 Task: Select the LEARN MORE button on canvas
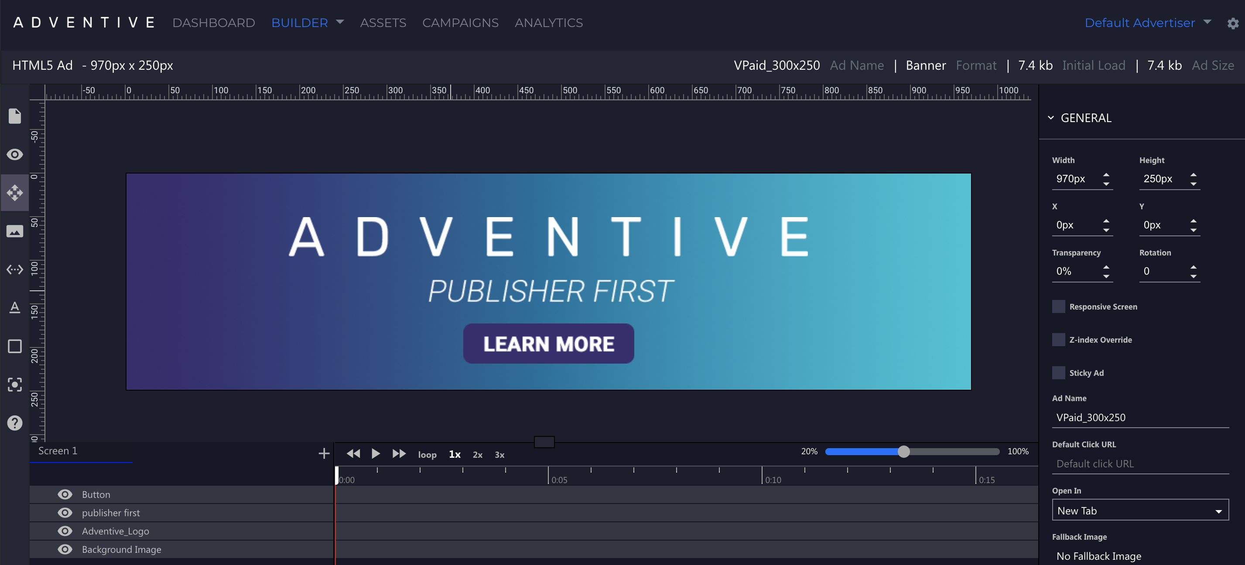click(548, 344)
